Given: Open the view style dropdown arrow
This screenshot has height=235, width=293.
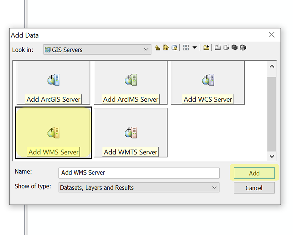Looking at the screenshot, I should pos(195,48).
